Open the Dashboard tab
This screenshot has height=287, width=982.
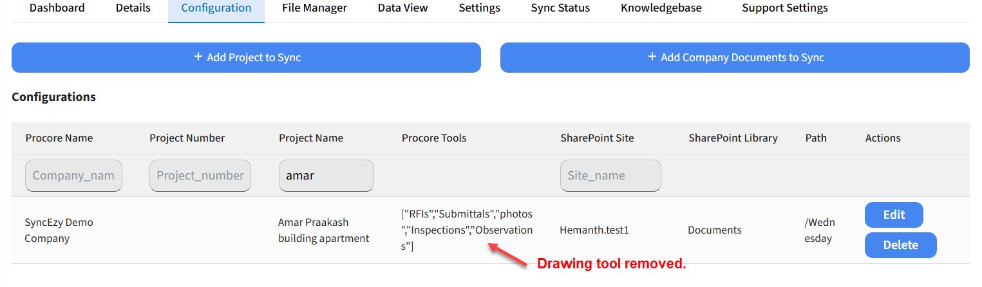(x=57, y=8)
